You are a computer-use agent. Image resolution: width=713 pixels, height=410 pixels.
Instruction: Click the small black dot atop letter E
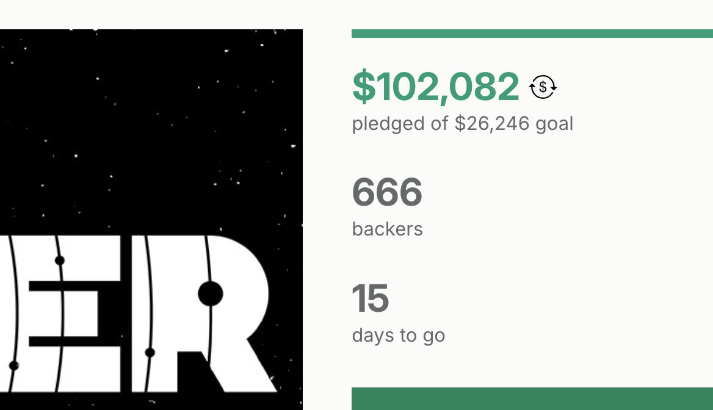click(x=59, y=261)
